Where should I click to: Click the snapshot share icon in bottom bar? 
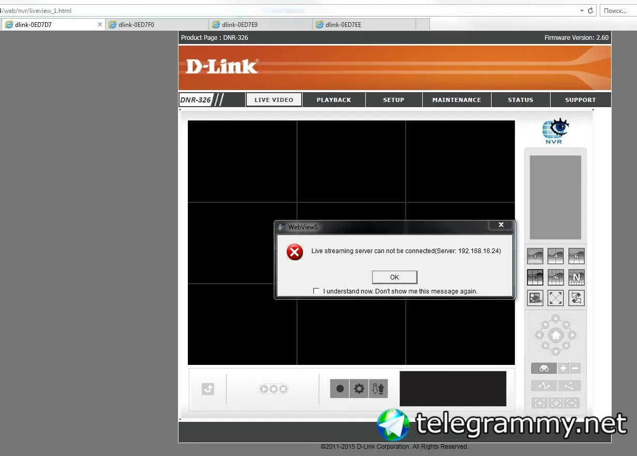click(x=208, y=389)
